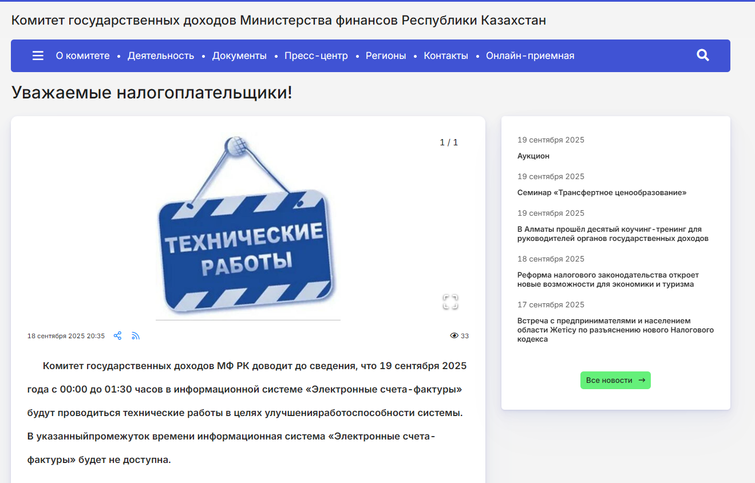This screenshot has height=483, width=755.
Task: Open news about коучинг-тренинг in Алматы
Action: [x=612, y=234]
